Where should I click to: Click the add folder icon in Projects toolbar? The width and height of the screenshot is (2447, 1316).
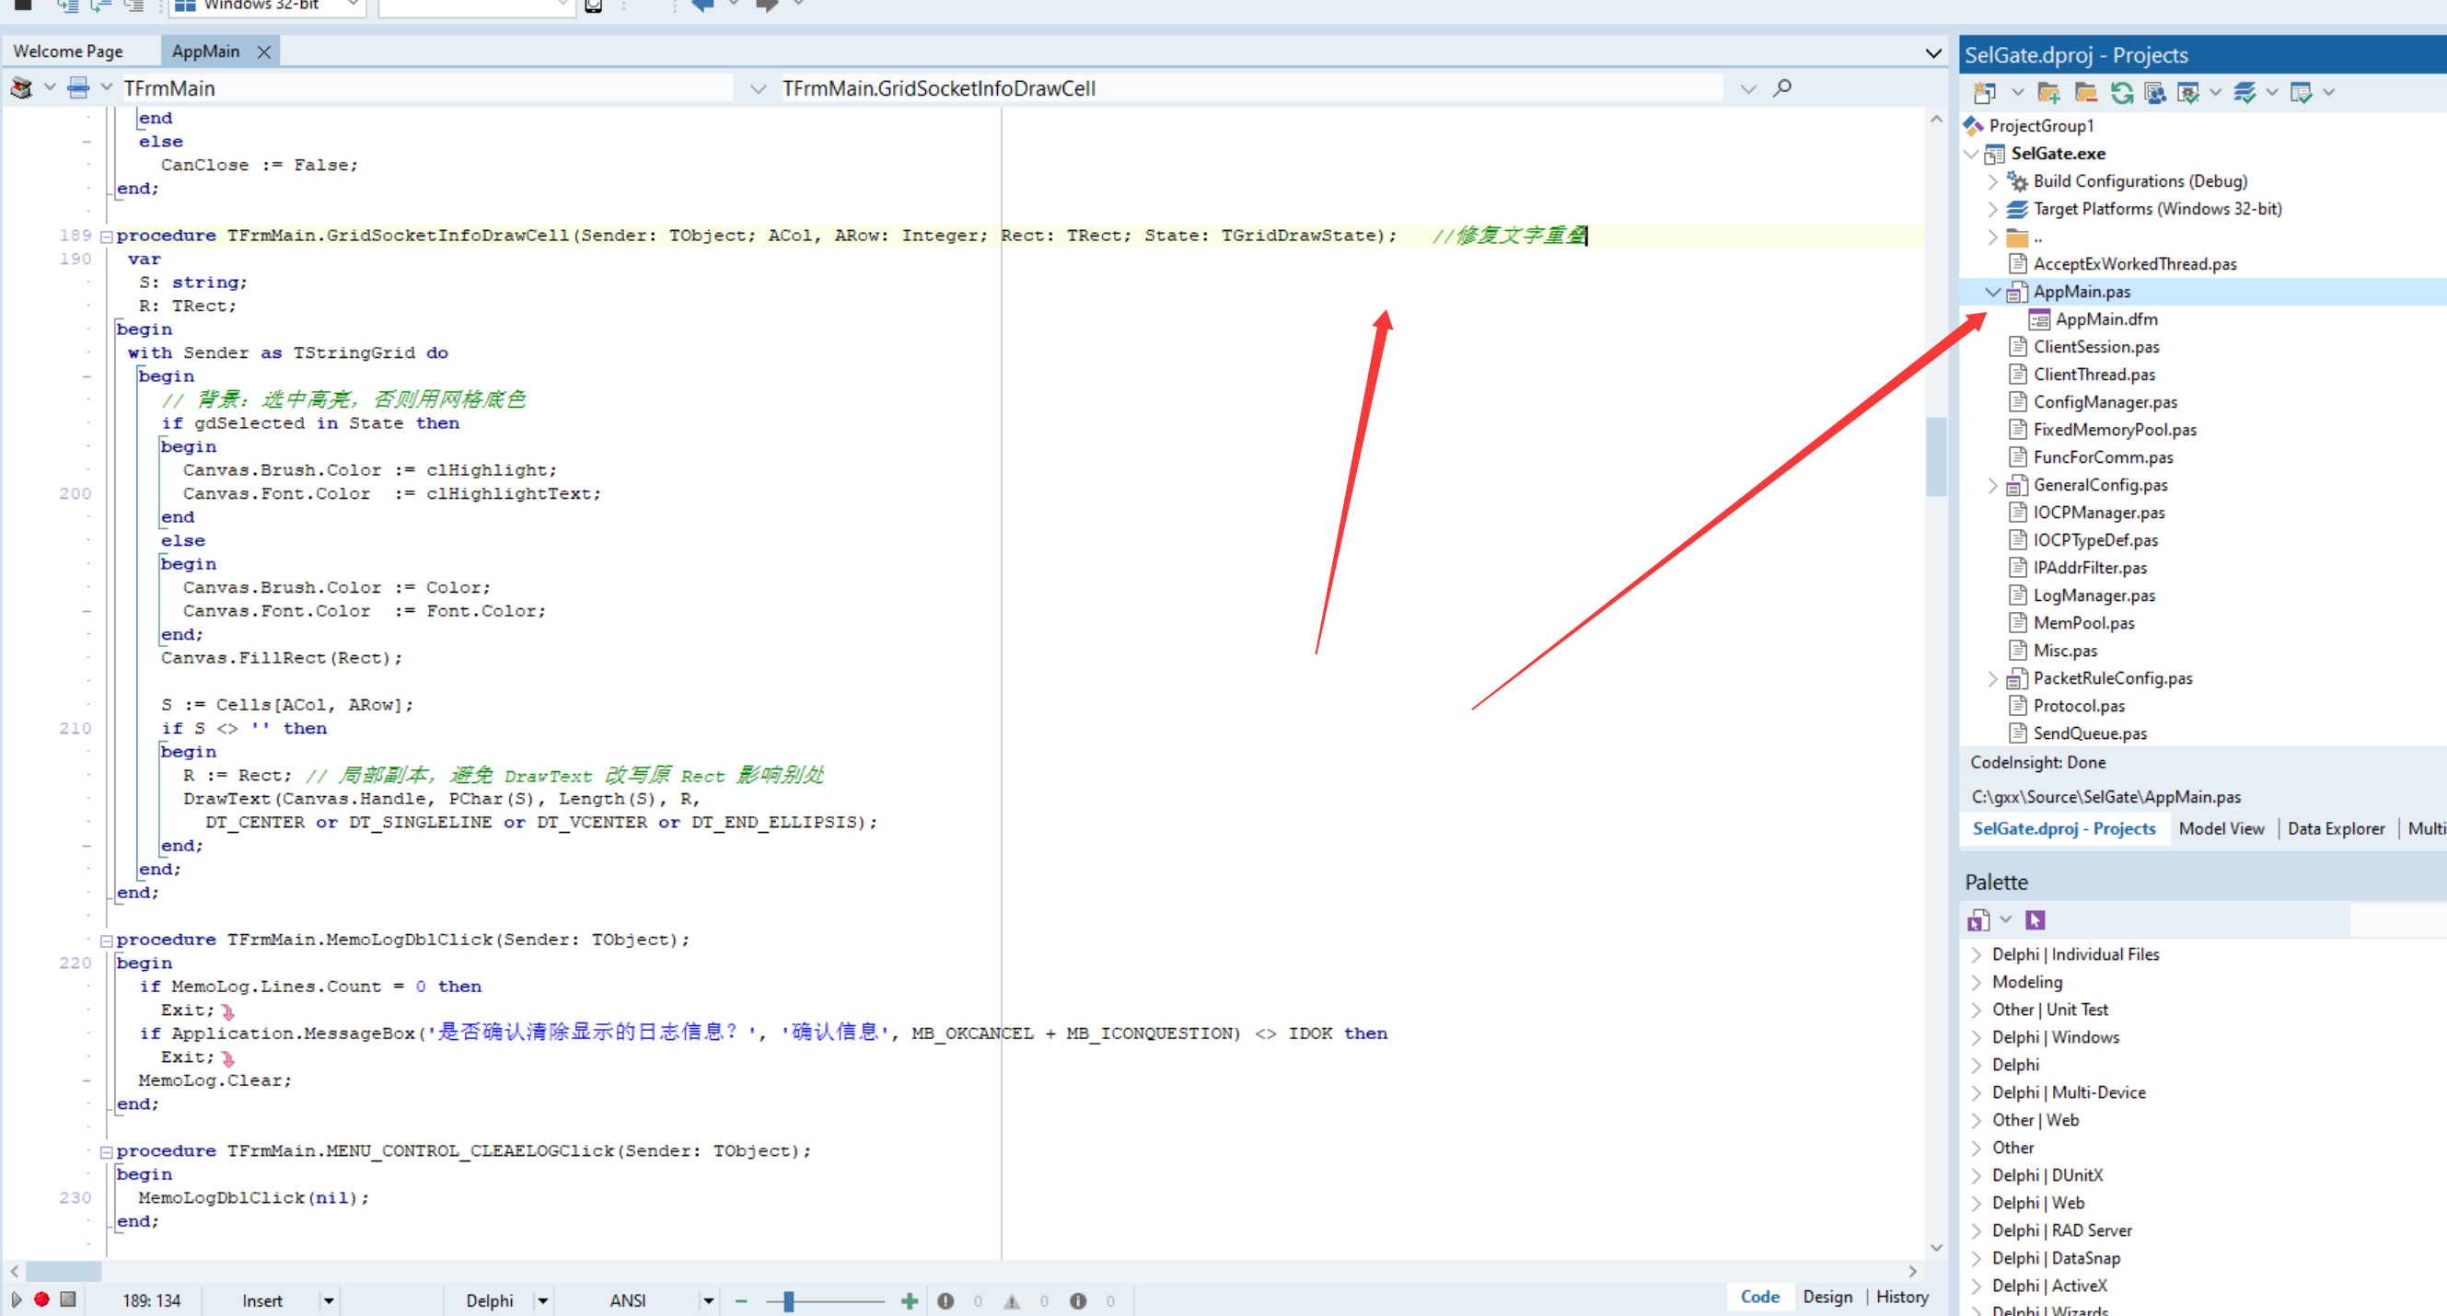tap(2049, 92)
